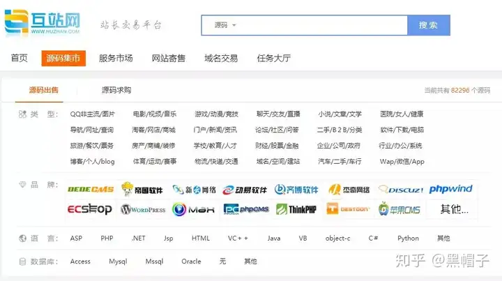Filter by type 医院/女人/健康
This screenshot has height=281, width=502.
coord(402,114)
